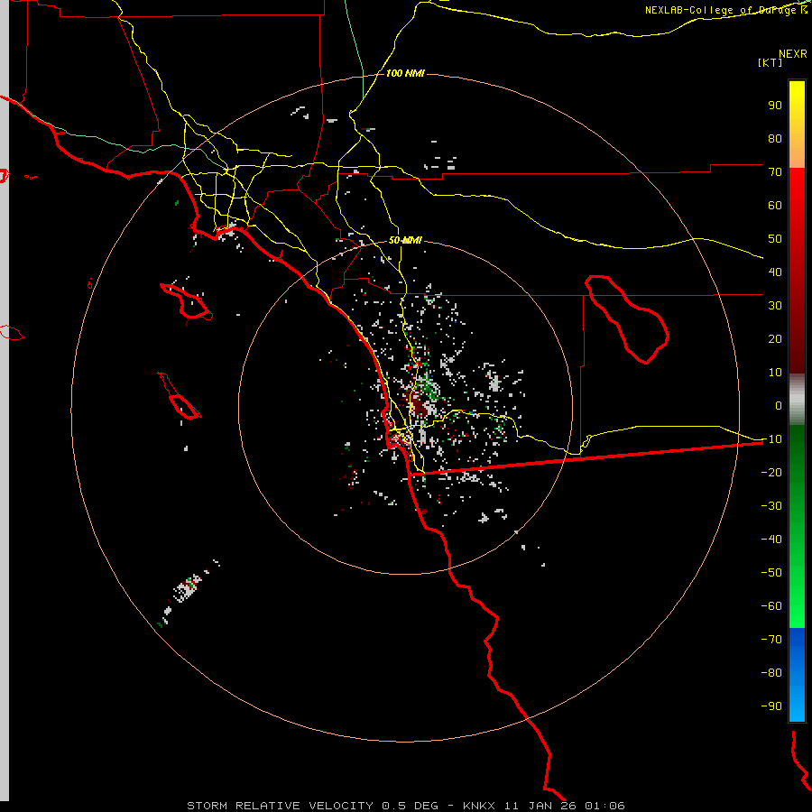Click the [KT] units label
812x812 pixels.
tap(770, 62)
